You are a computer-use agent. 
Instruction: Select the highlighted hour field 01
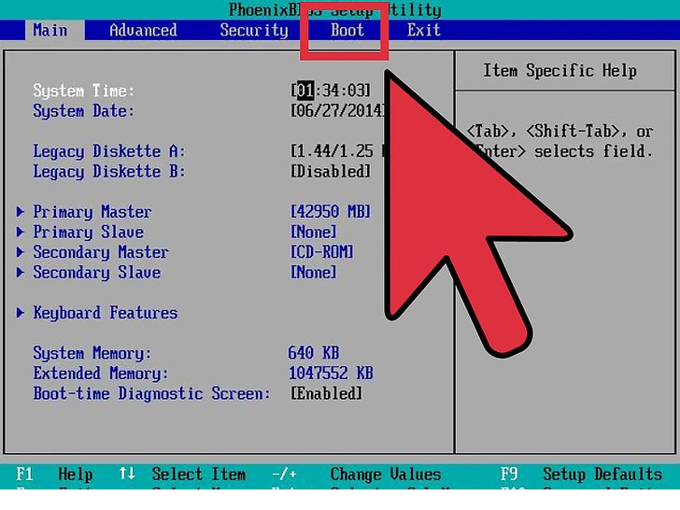coord(305,91)
